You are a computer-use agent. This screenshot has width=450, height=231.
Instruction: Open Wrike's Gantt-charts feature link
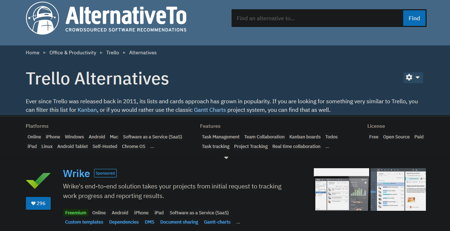pyautogui.click(x=217, y=222)
